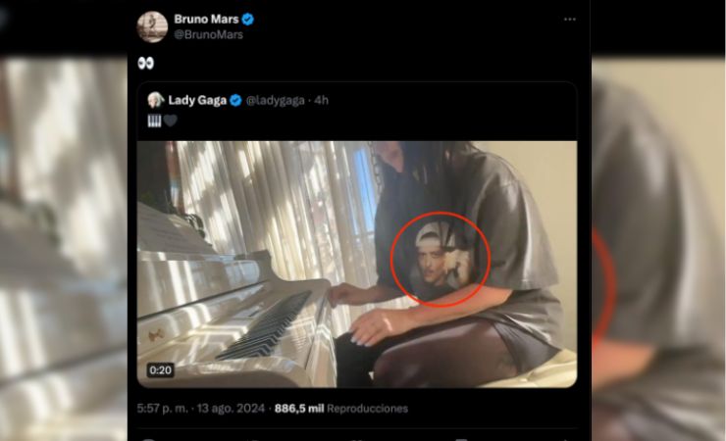Image resolution: width=726 pixels, height=441 pixels.
Task: Open the quoted tweet's 4h timestamp
Action: 322,100
